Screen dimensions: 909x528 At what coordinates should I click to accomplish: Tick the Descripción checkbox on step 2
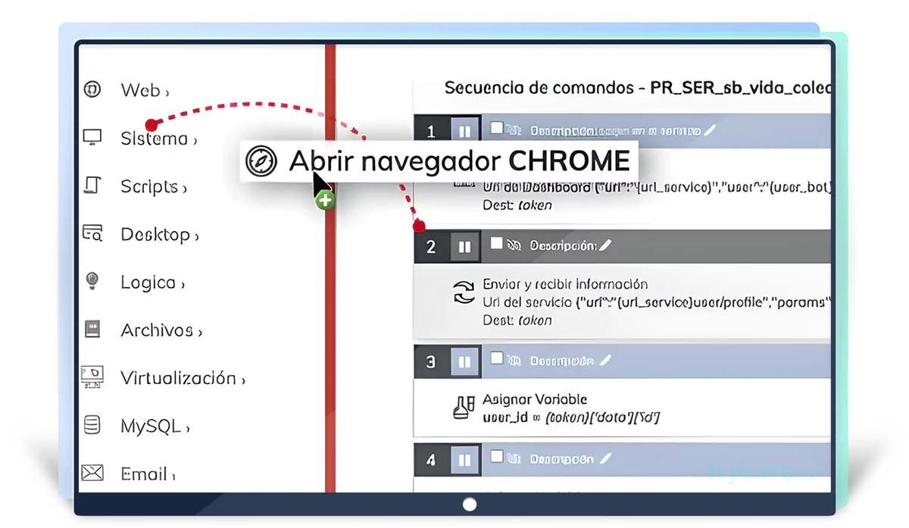[497, 245]
